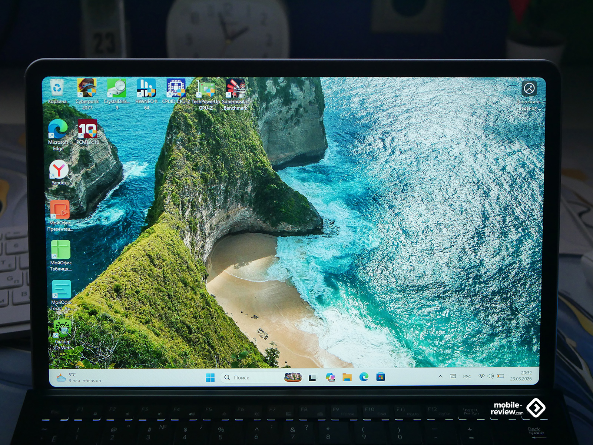
Task: Launch the Cyberpunk 2077 desktop shortcut
Action: point(87,88)
